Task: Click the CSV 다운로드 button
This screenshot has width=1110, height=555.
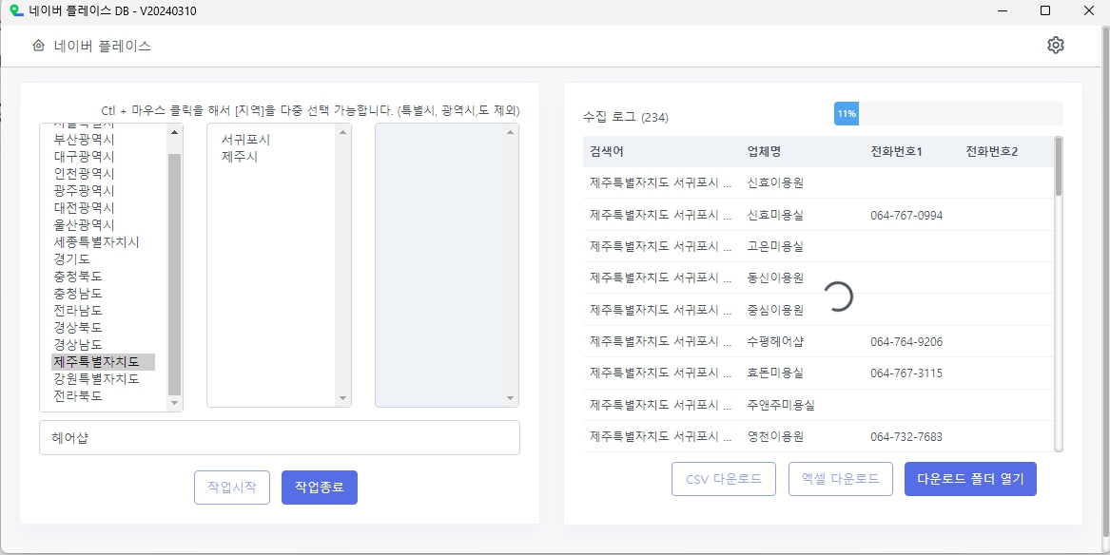Action: point(724,479)
